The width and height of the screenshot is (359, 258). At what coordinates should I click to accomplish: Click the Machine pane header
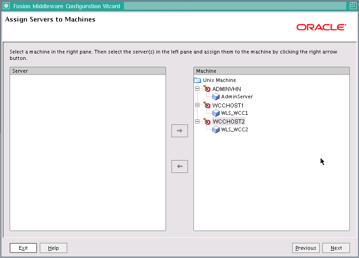[272, 71]
